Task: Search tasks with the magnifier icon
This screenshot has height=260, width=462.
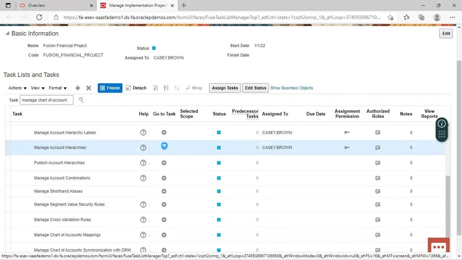Action: [x=81, y=100]
